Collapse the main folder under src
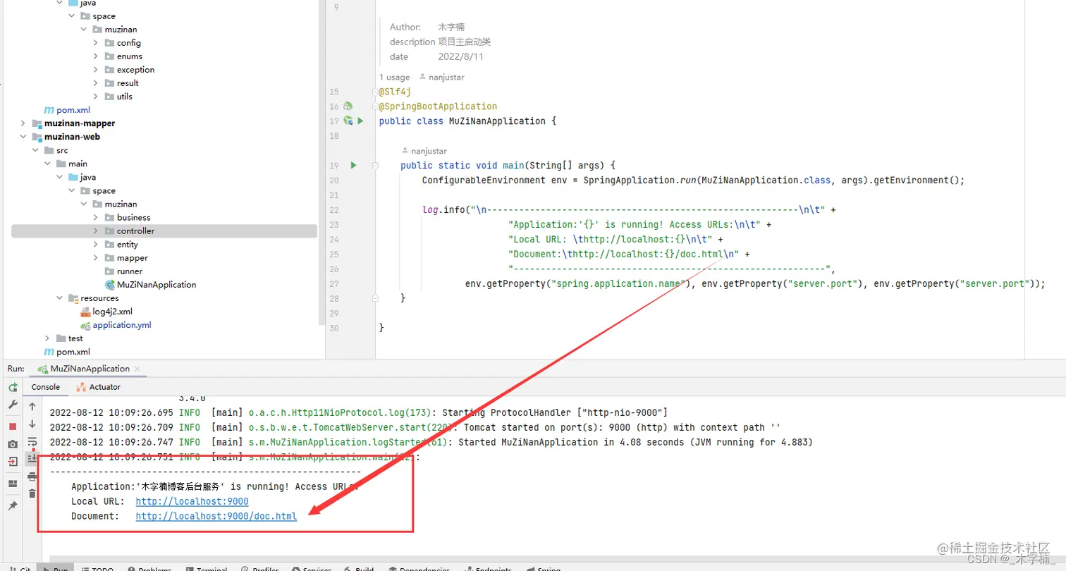The width and height of the screenshot is (1066, 571). tap(48, 164)
